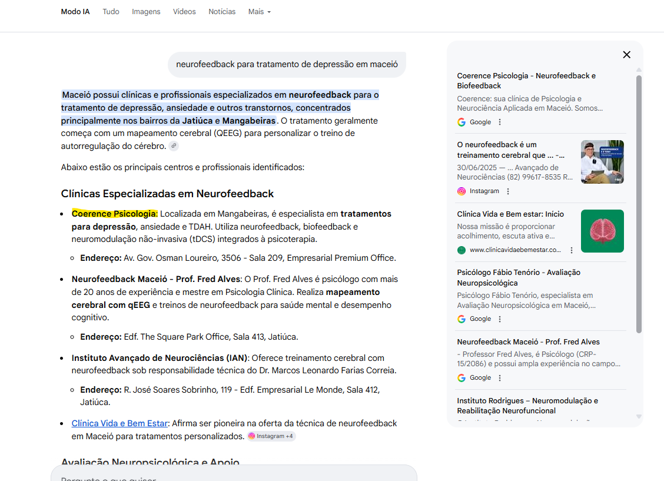Click Google logo under Psicólogo Fábio Tenório card
The image size is (664, 481).
tap(462, 319)
